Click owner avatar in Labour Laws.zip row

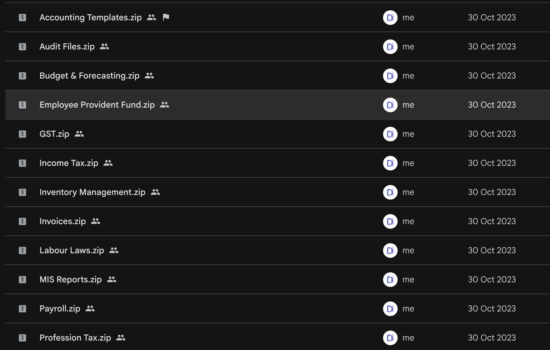click(x=390, y=250)
